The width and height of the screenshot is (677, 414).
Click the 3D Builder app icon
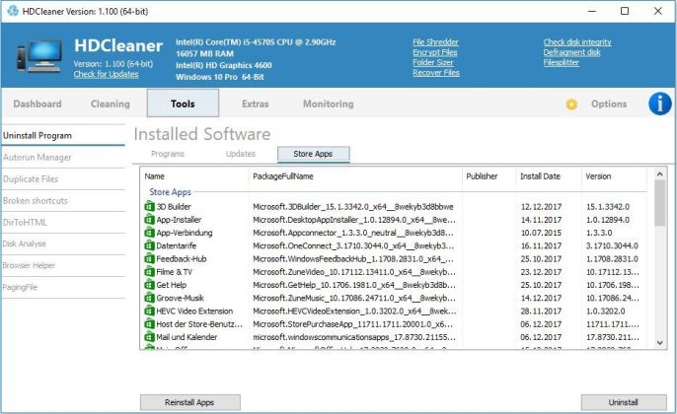[x=149, y=206]
